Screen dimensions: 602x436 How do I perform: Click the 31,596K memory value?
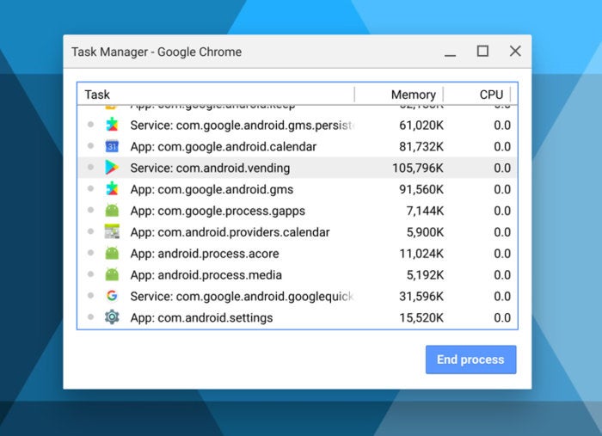(x=421, y=297)
